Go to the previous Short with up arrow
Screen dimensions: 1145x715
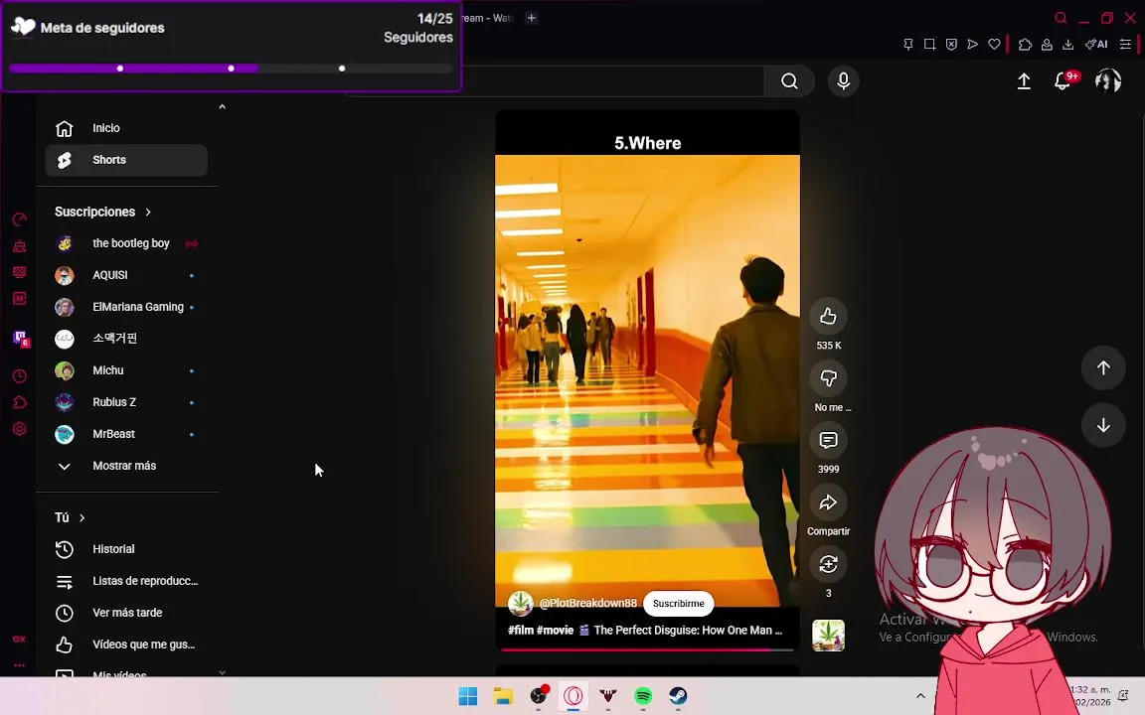click(x=1103, y=367)
